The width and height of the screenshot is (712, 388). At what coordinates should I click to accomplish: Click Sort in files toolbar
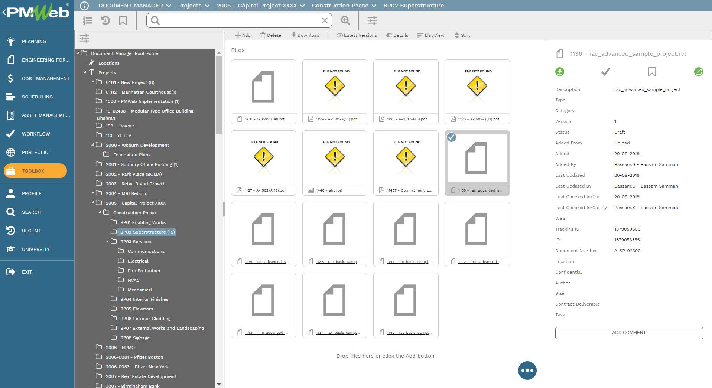462,35
